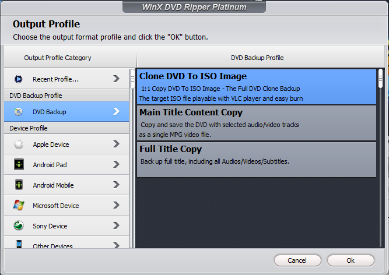The image size is (389, 275).
Task: Click the Sony Device logo icon
Action: 19,225
